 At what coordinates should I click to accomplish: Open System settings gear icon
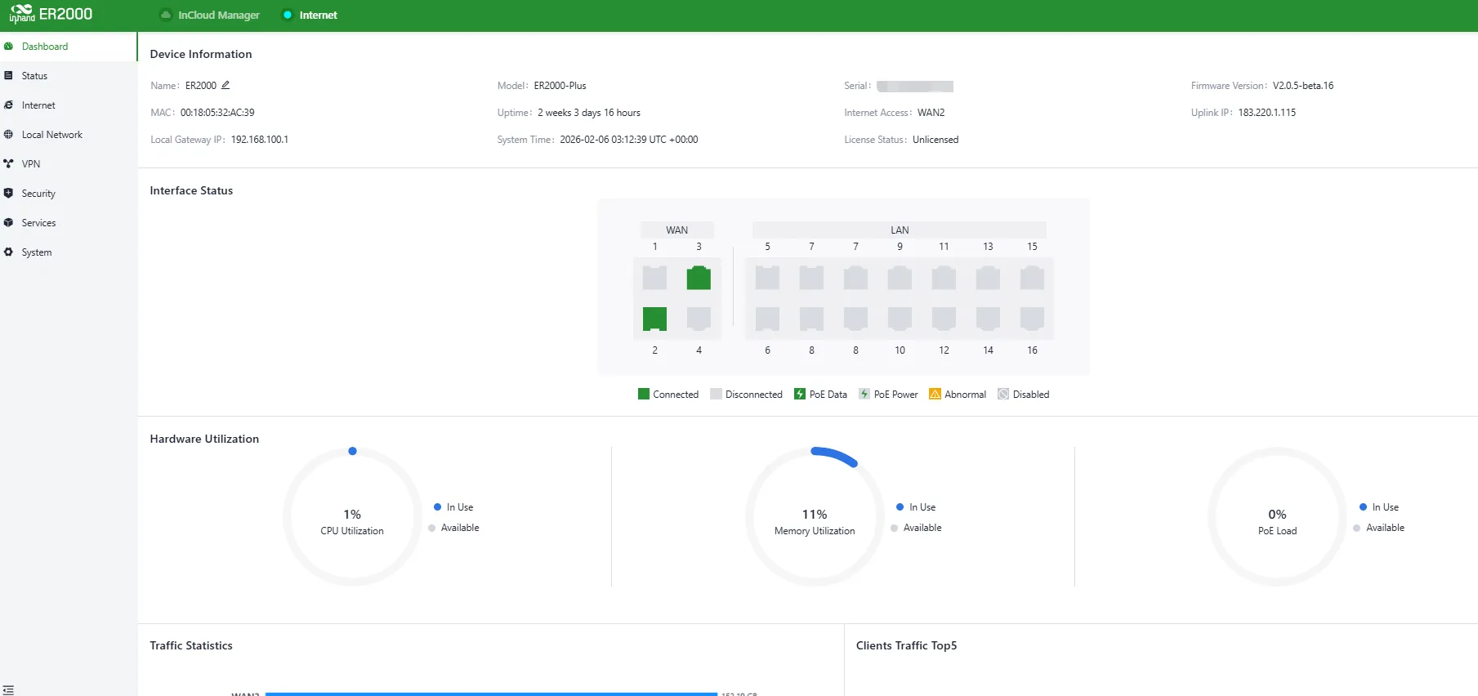click(8, 252)
